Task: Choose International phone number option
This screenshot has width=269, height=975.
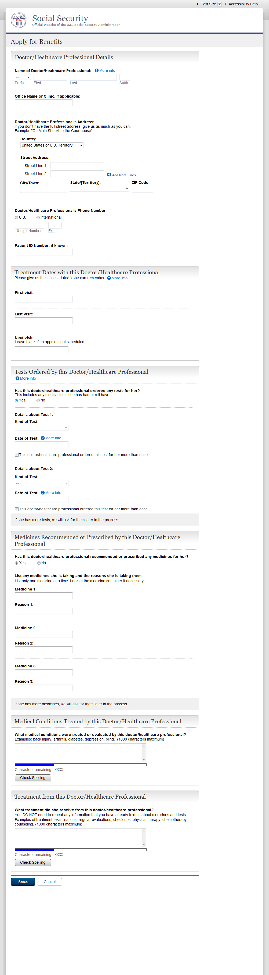Action: [x=38, y=218]
